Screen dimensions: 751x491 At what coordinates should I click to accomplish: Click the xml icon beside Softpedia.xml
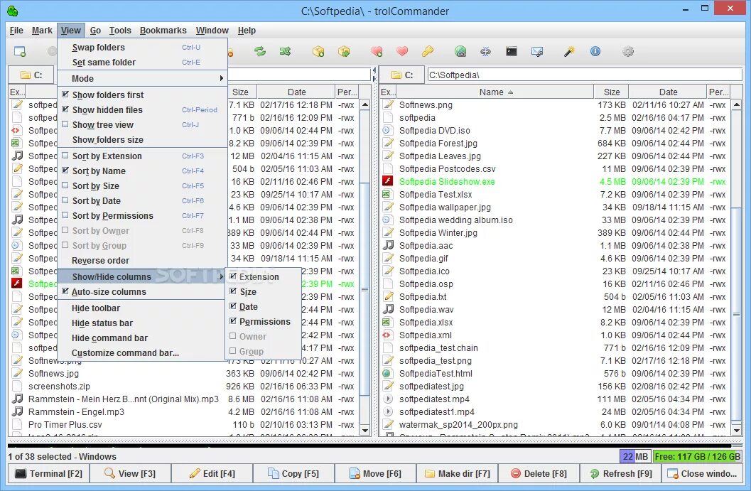point(387,335)
